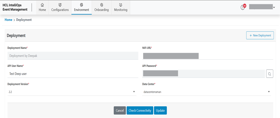Click the HCL IntelliOps Event Management logo
This screenshot has height=118, width=280.
pos(15,7)
